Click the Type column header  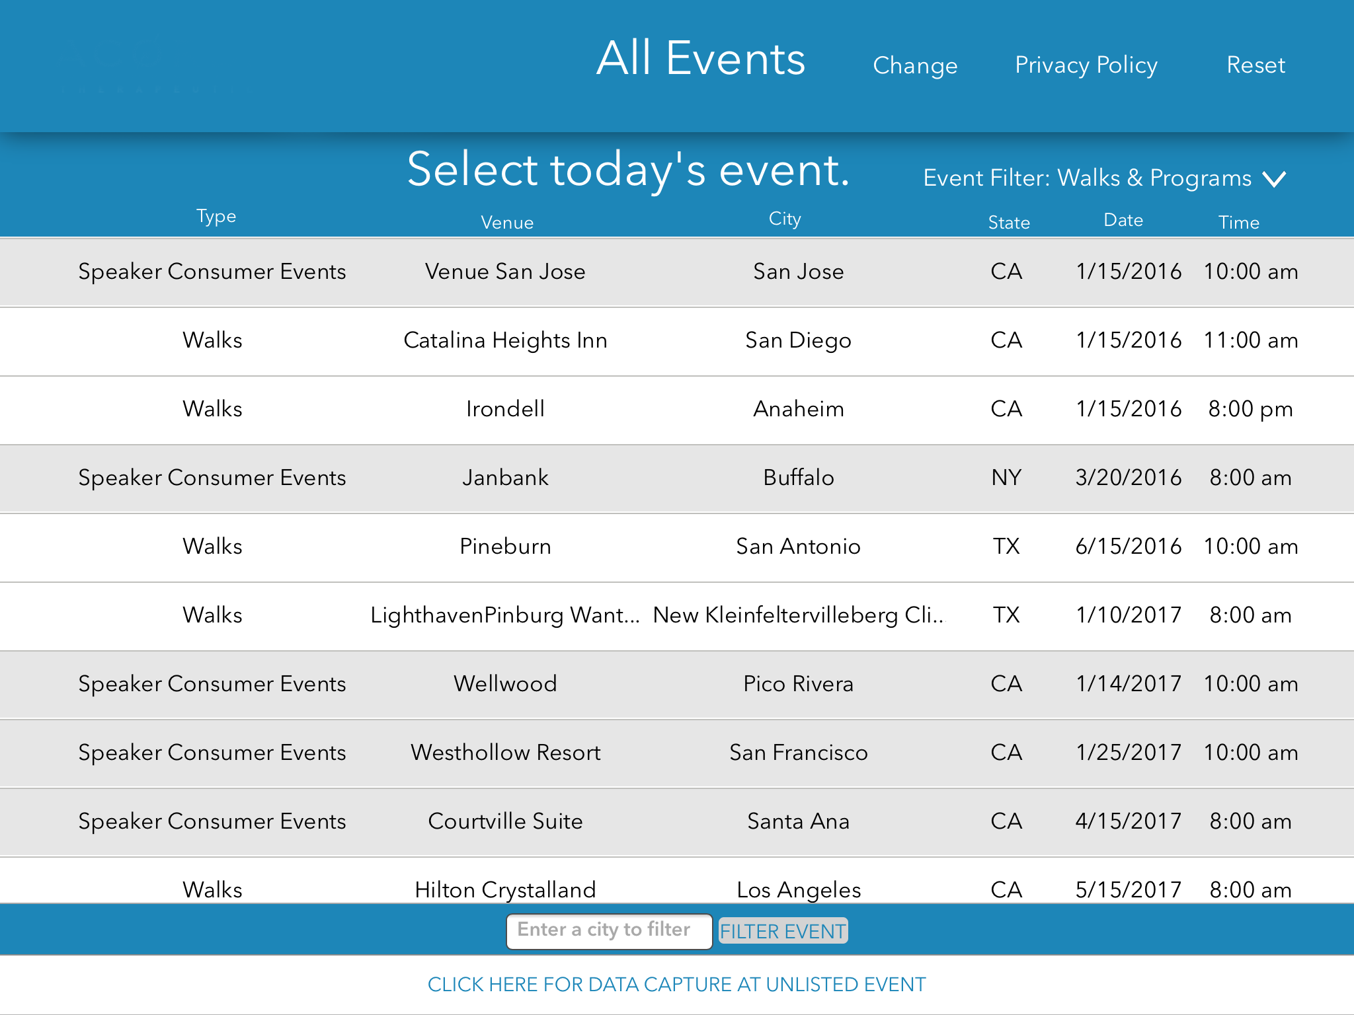(x=216, y=216)
